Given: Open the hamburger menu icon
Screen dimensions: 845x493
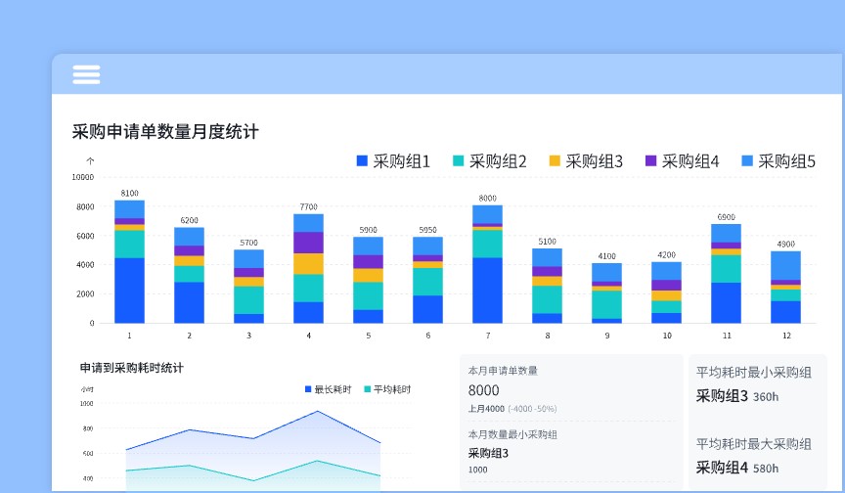Looking at the screenshot, I should [x=86, y=74].
